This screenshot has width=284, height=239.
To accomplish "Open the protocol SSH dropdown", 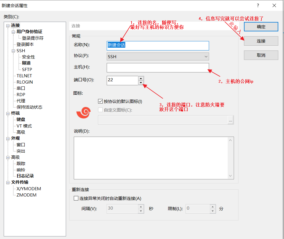I will 158,57.
